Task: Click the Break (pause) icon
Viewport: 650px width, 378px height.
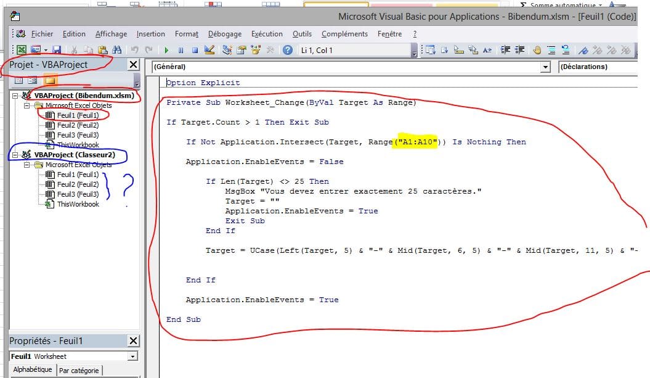Action: (181, 50)
